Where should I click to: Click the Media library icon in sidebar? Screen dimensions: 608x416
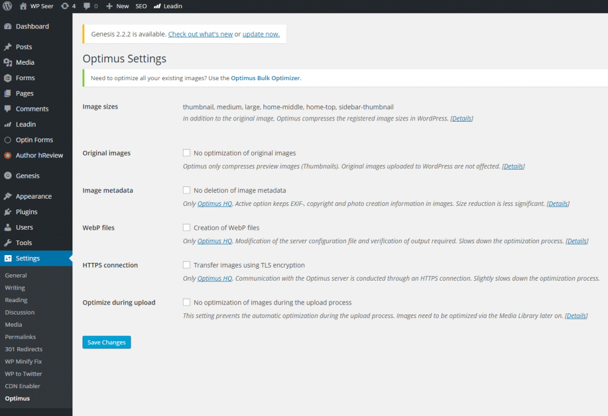point(8,62)
